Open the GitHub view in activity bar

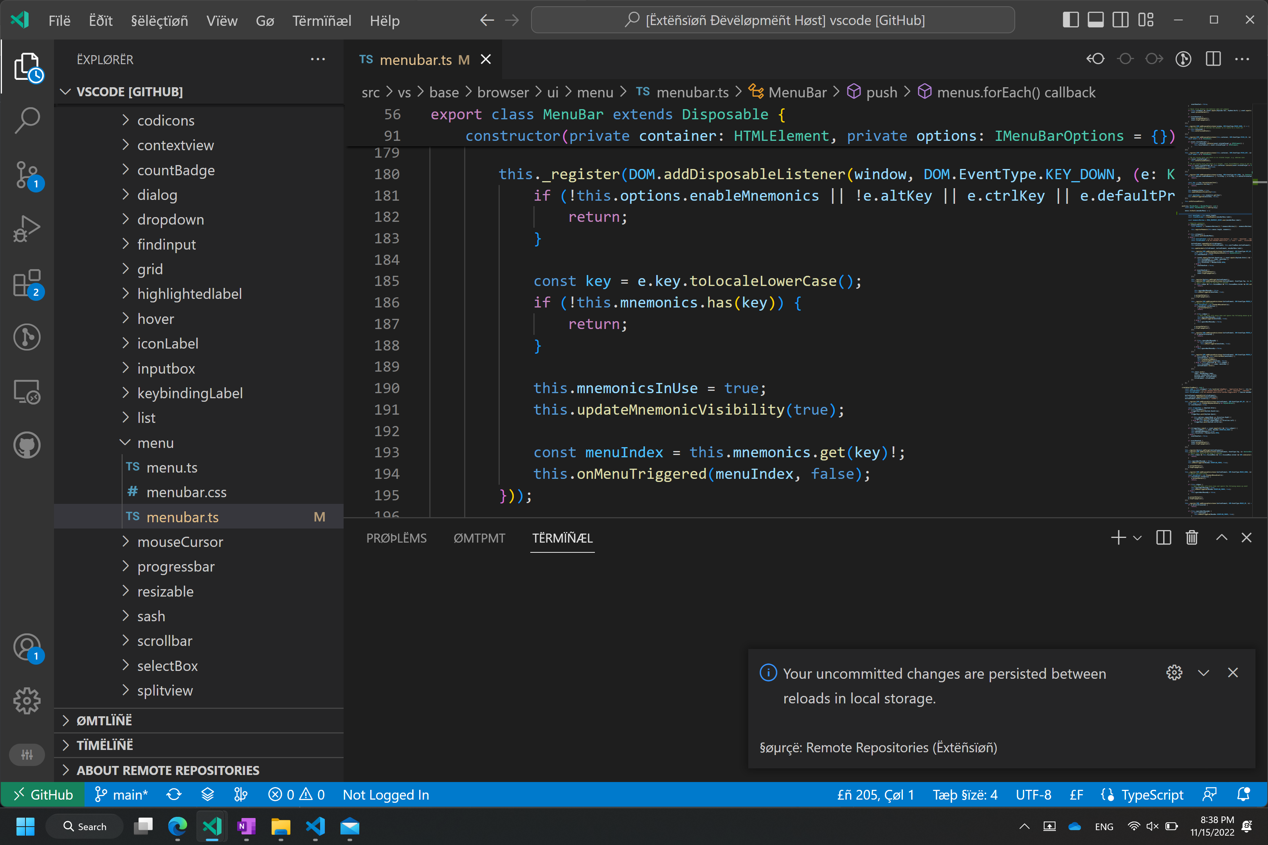[x=27, y=445]
